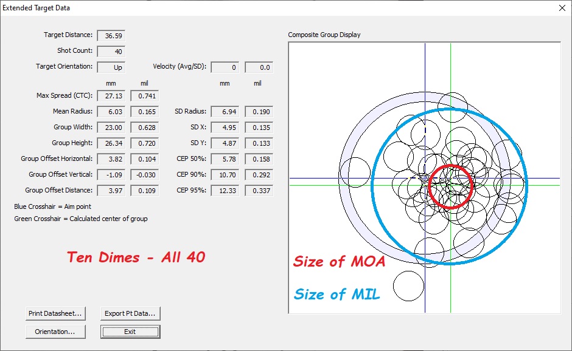Select SD Radius mil value 0.190

(259, 112)
